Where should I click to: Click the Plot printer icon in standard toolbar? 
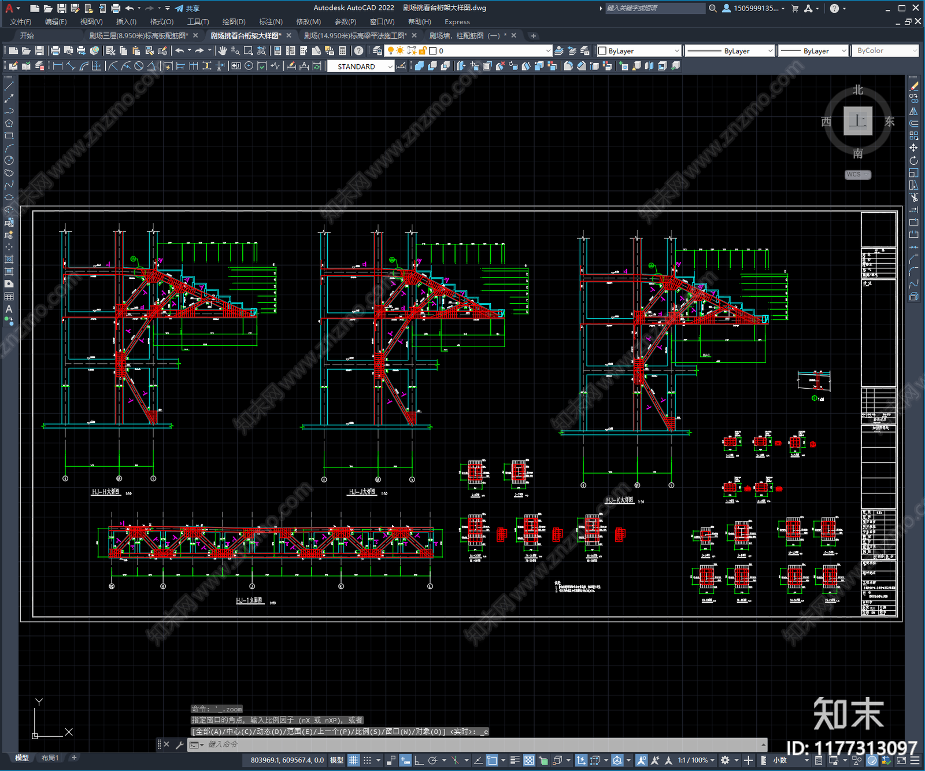55,51
